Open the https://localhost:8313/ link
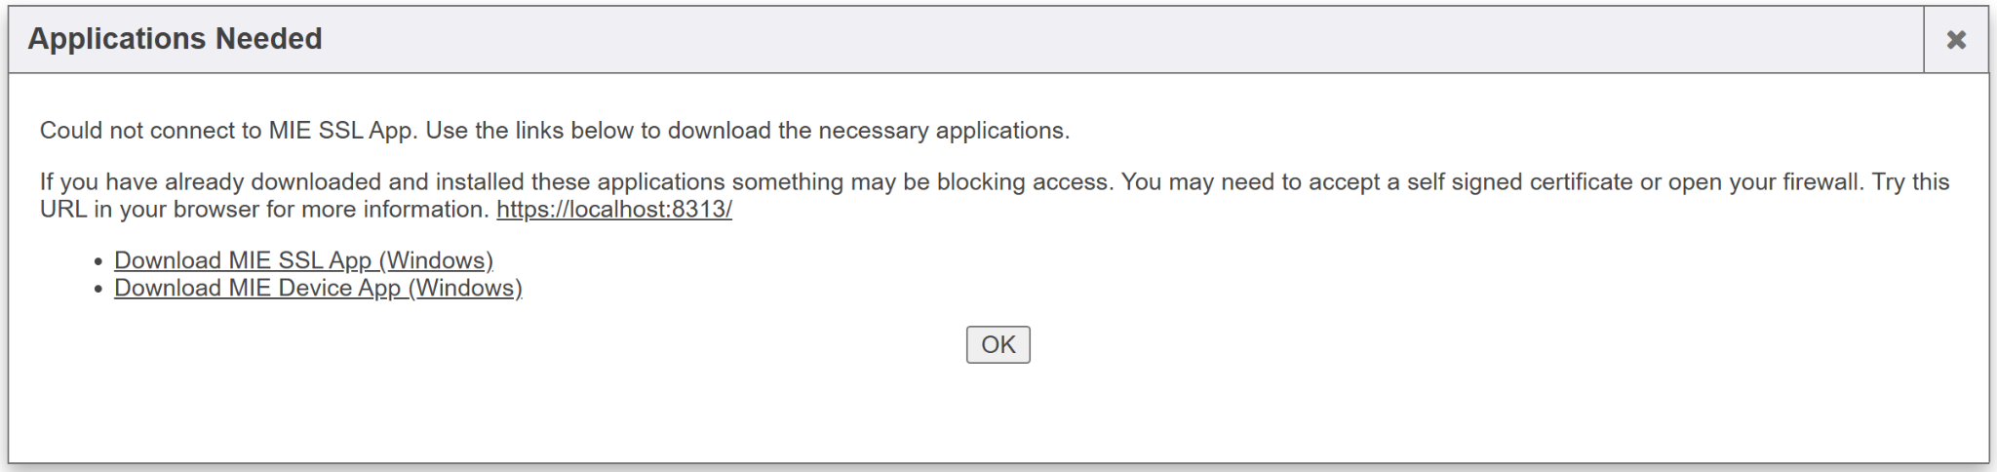1997x472 pixels. pos(613,210)
